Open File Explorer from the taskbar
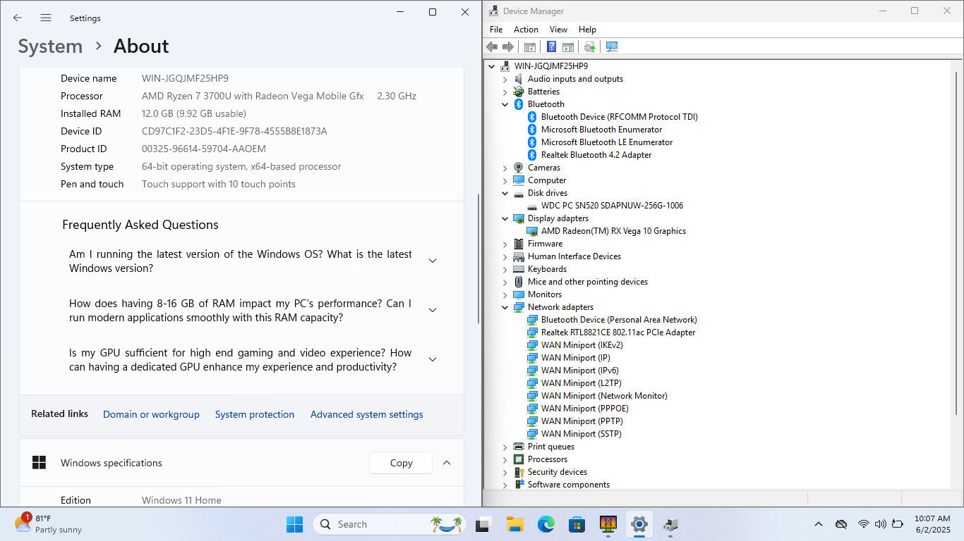Viewport: 964px width, 541px height. pyautogui.click(x=514, y=524)
